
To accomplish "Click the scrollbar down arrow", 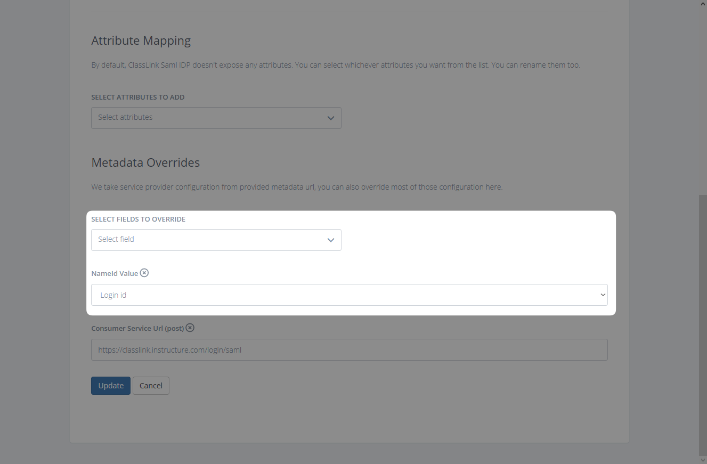I will [x=703, y=459].
